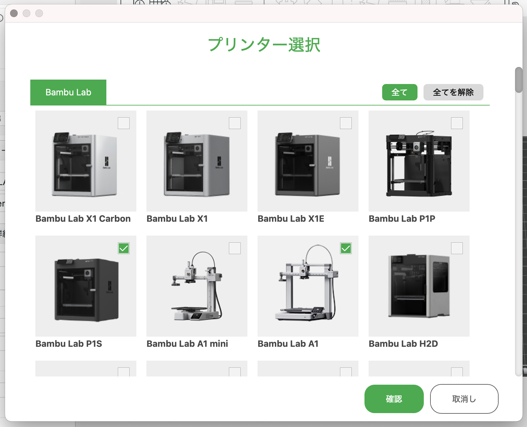The width and height of the screenshot is (527, 427).
Task: Click the dialog's vertical scrollbar thumb
Action: [x=519, y=80]
